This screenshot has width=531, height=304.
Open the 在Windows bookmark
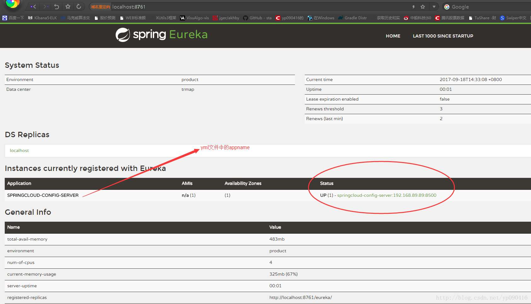point(321,18)
